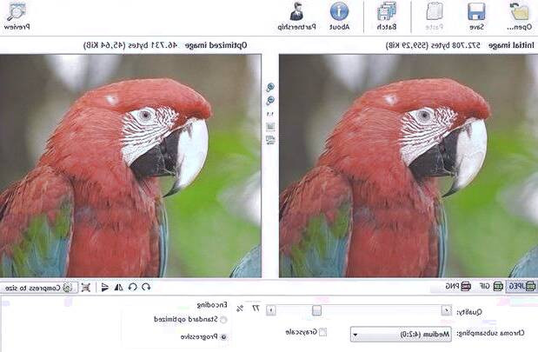Toggle the Grayscale checkbox

(322, 332)
